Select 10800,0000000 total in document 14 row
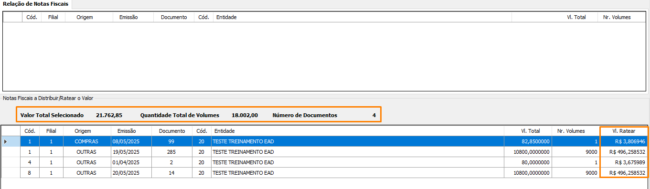650x189 pixels. (529, 173)
